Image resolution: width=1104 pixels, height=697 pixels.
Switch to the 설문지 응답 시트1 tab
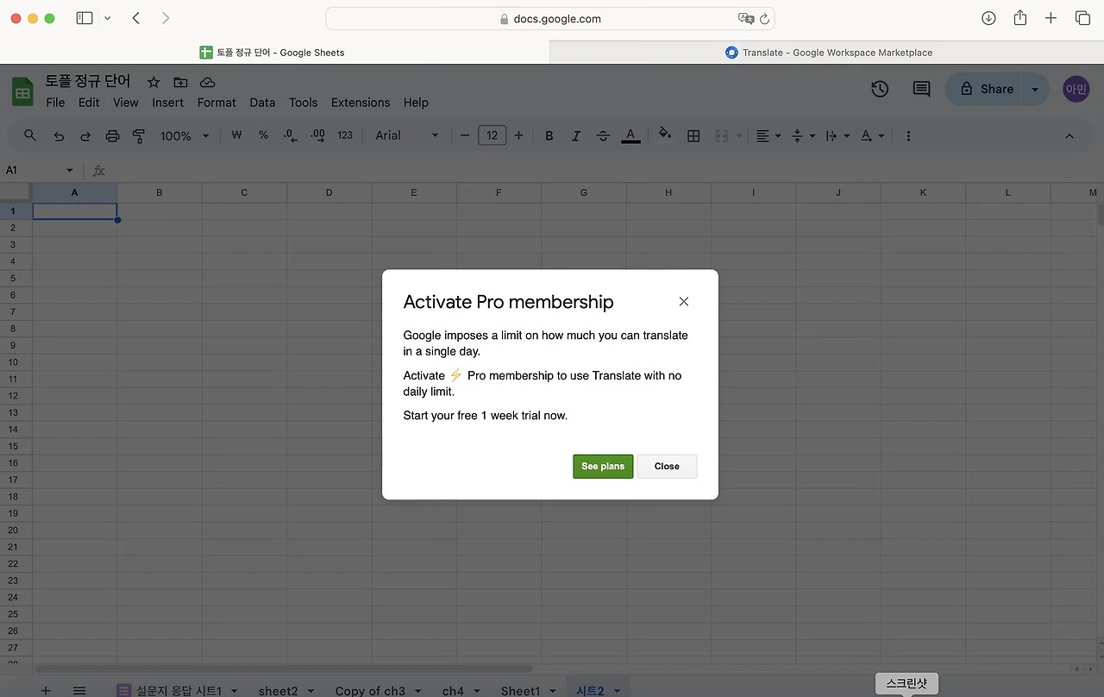[x=178, y=690]
